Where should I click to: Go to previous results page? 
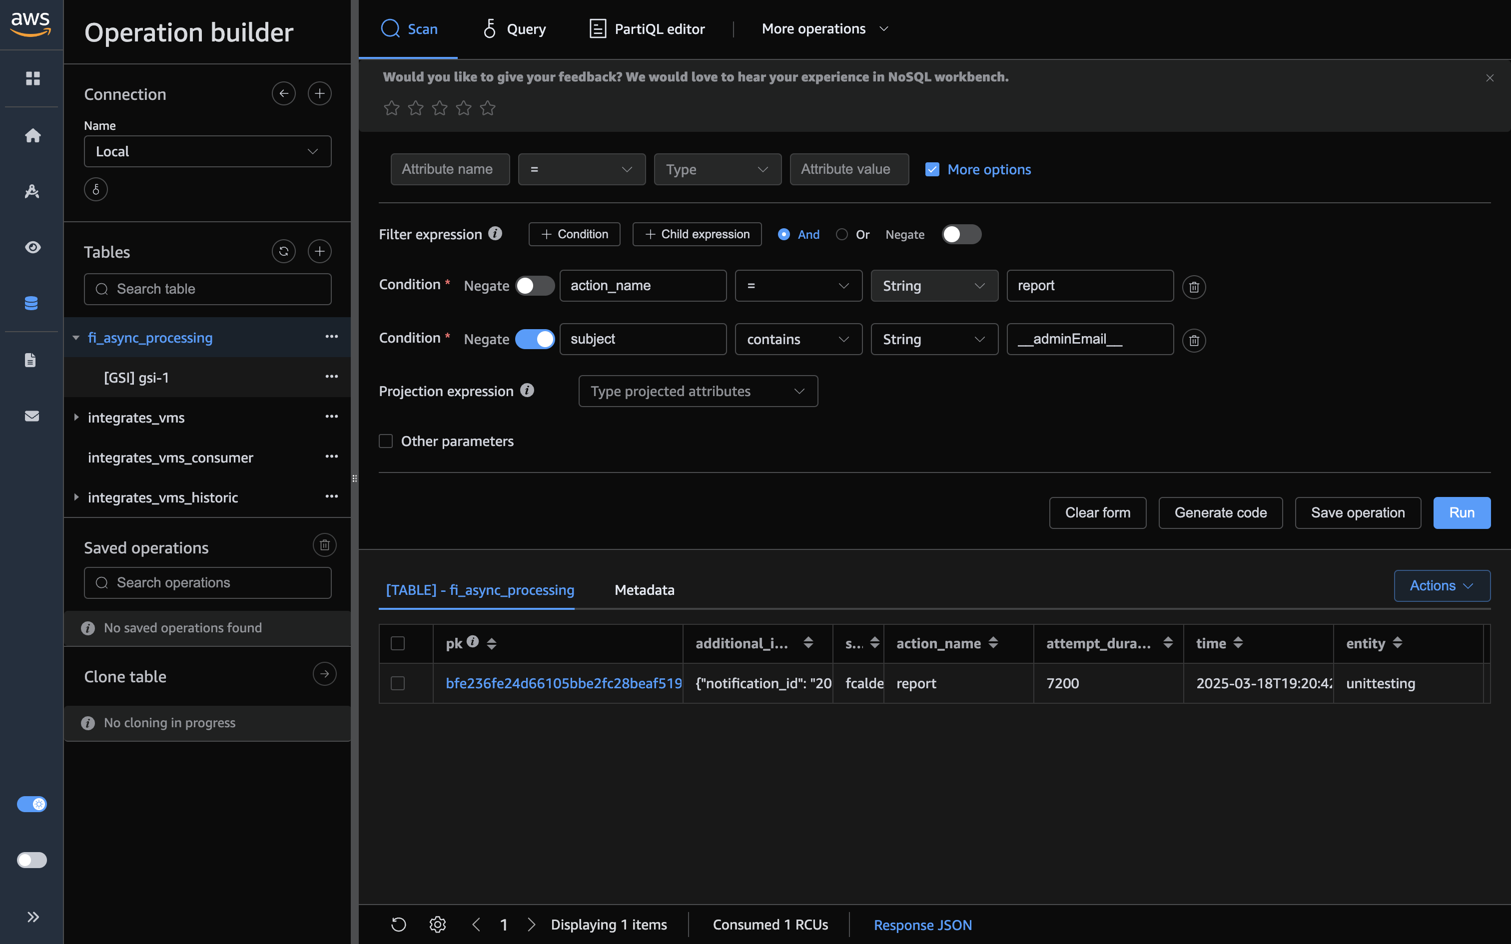(x=476, y=925)
